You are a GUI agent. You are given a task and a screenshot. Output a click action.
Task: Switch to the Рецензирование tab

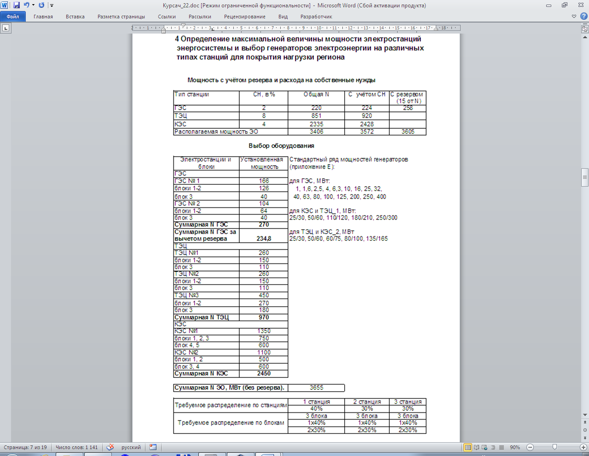[x=245, y=17]
